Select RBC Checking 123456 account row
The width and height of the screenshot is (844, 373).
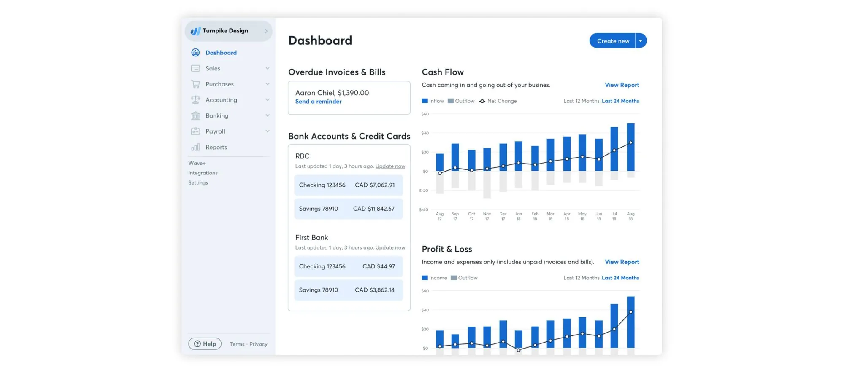pyautogui.click(x=348, y=185)
